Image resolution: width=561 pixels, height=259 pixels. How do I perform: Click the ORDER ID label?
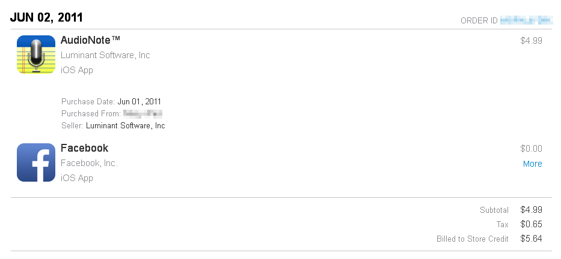coord(479,20)
